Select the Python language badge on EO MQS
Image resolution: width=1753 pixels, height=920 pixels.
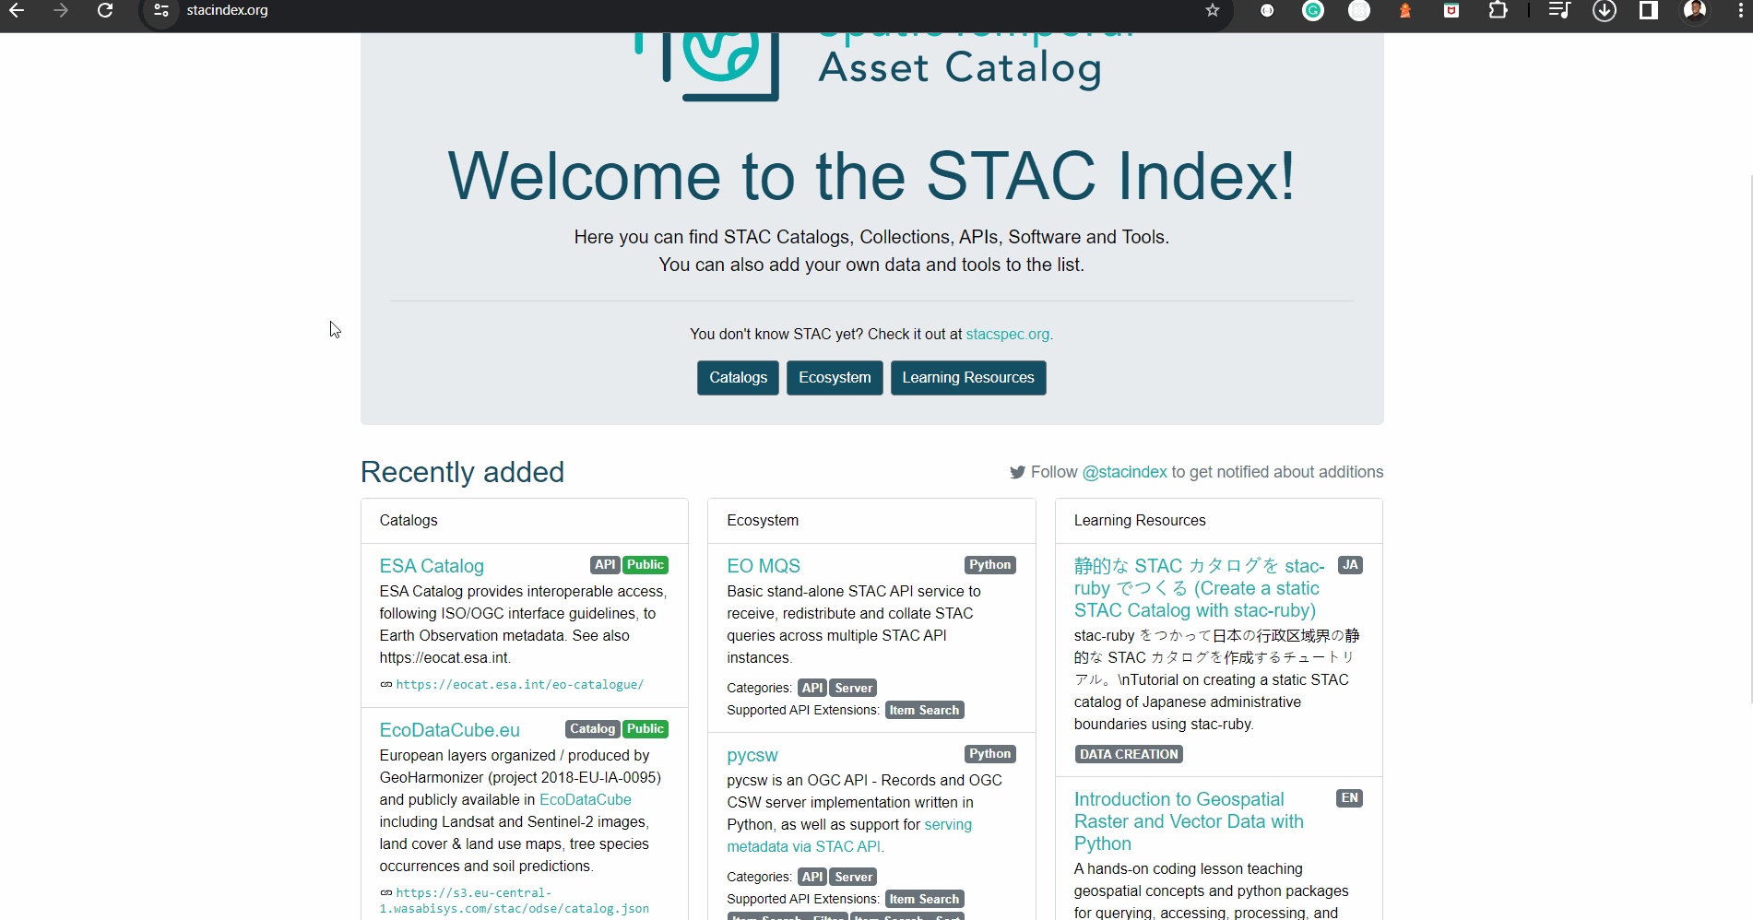pos(989,564)
